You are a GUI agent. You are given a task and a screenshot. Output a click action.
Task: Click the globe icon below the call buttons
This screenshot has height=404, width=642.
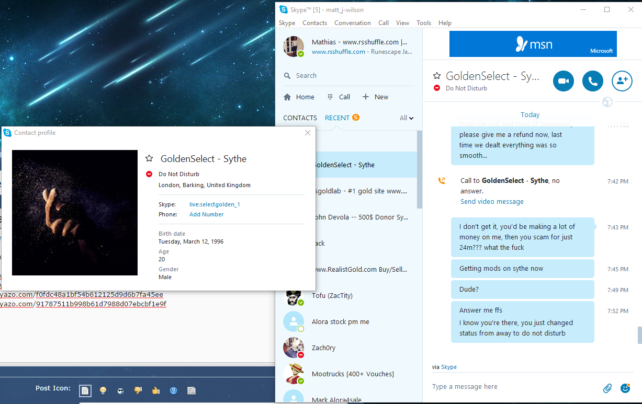click(607, 102)
